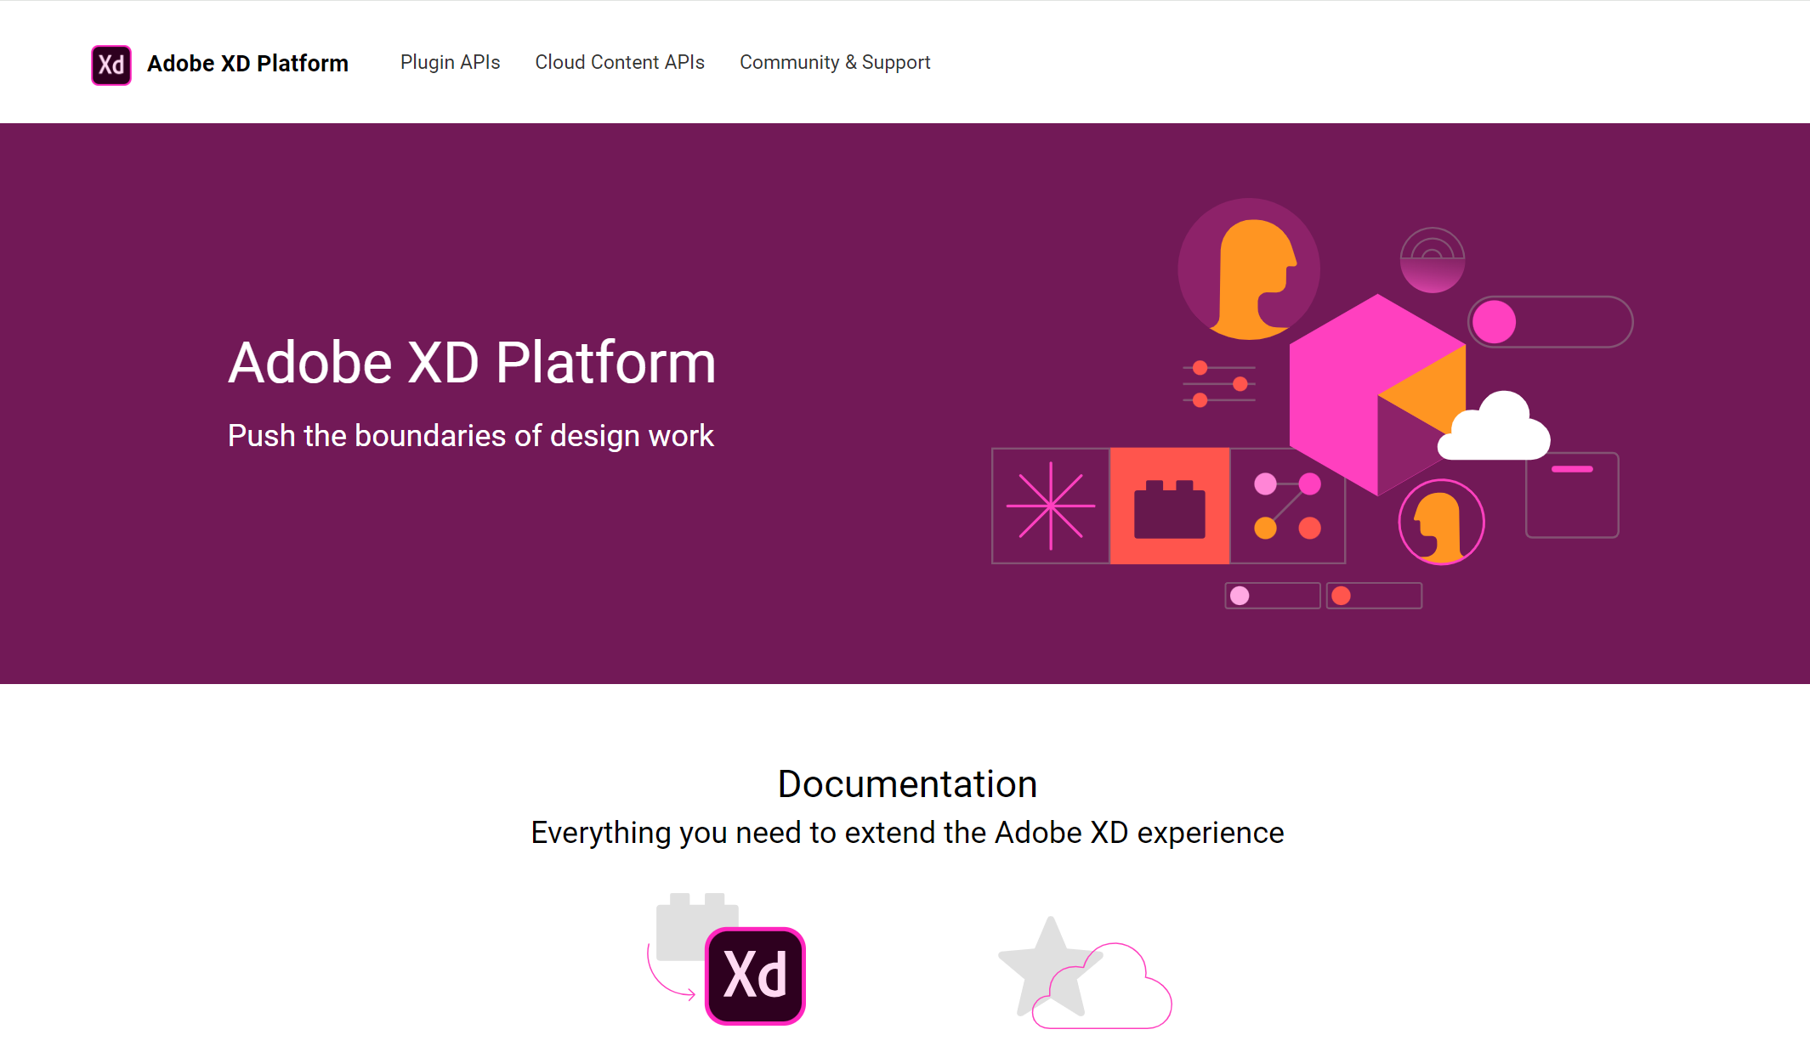Image resolution: width=1810 pixels, height=1052 pixels.
Task: Open Community & Support menu
Action: point(835,62)
